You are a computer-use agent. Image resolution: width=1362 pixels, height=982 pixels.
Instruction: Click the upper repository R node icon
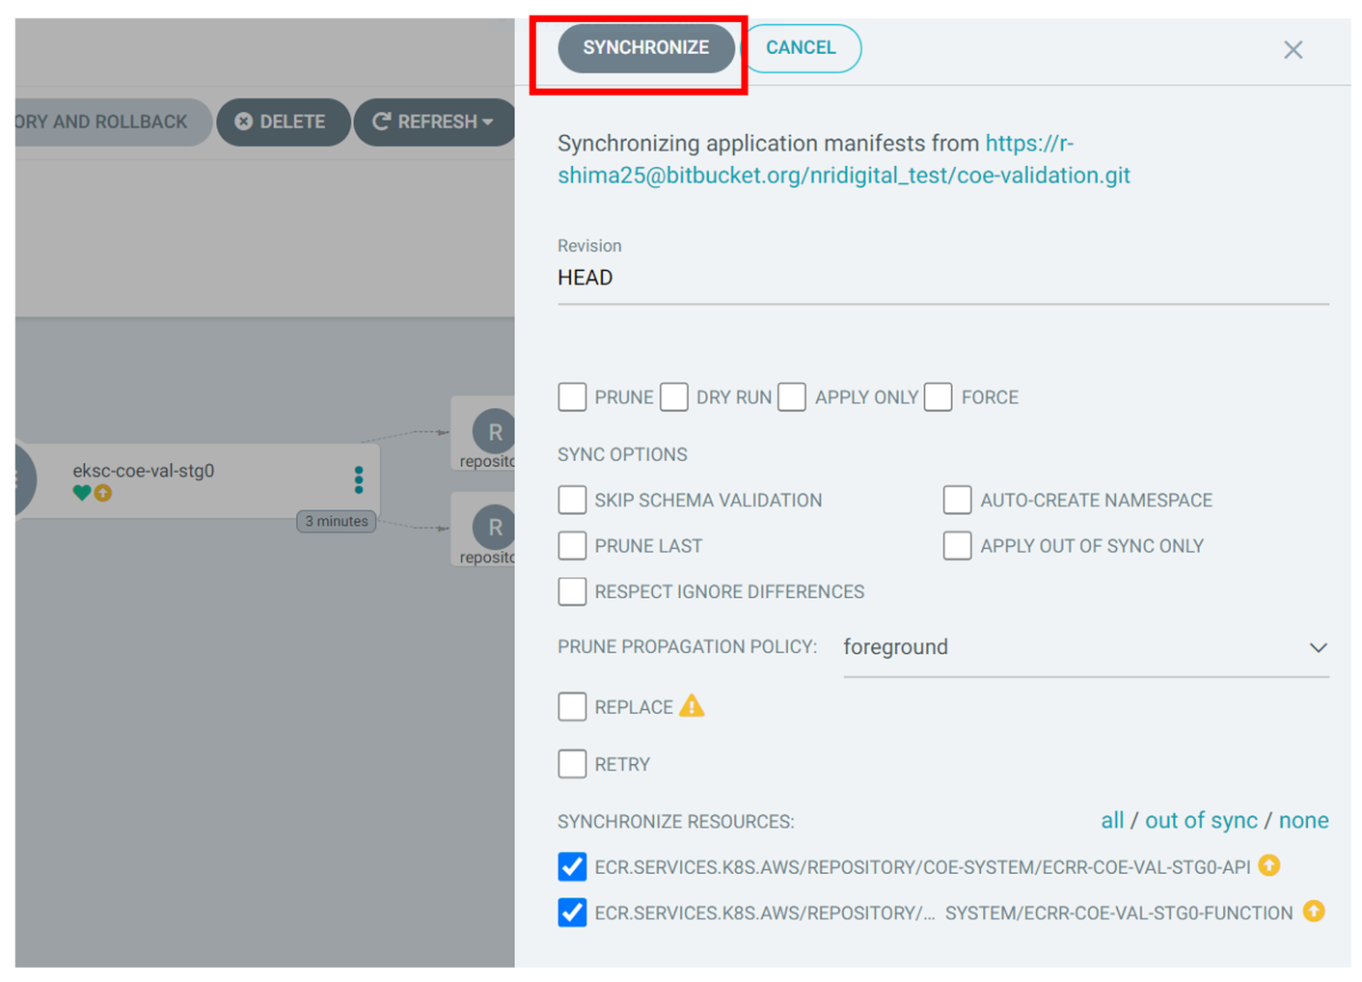tap(493, 432)
